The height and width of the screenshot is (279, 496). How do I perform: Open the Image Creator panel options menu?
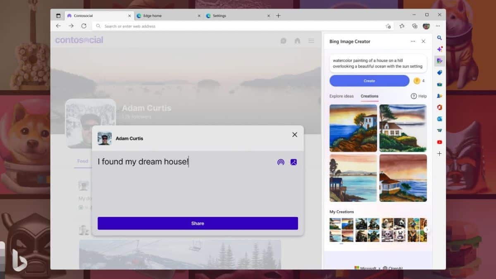tap(413, 41)
